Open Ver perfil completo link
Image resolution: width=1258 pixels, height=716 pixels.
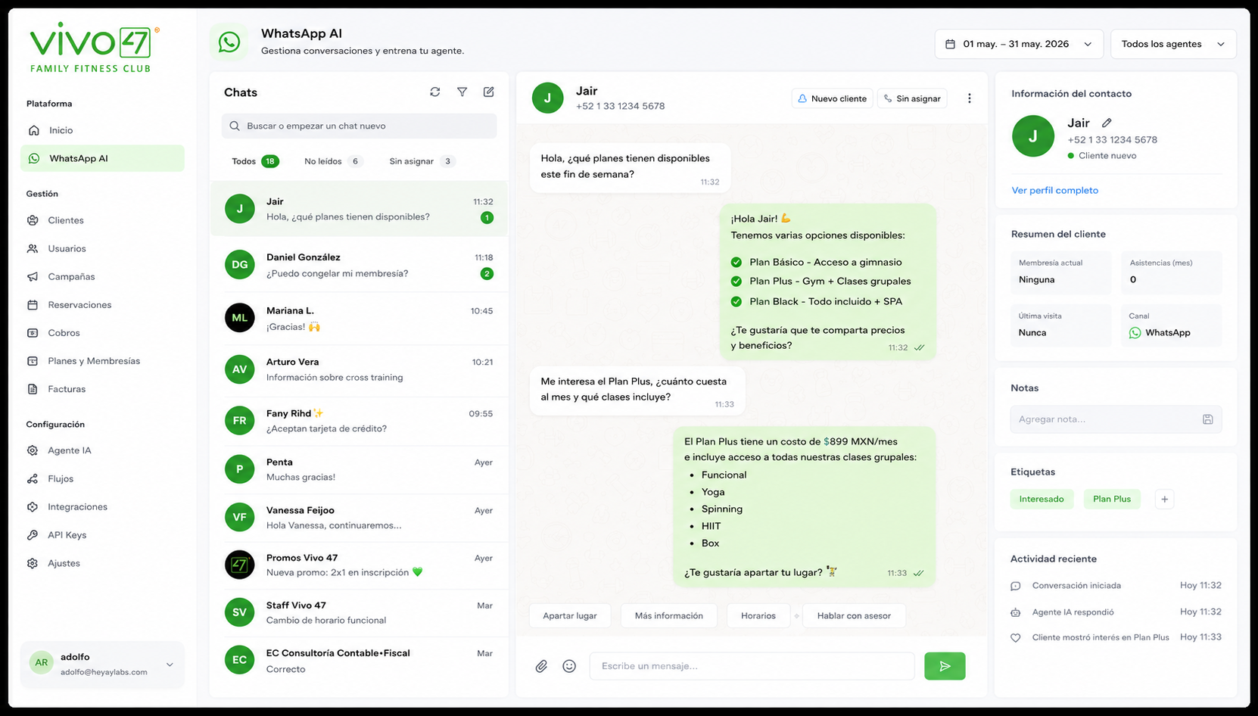(x=1054, y=191)
